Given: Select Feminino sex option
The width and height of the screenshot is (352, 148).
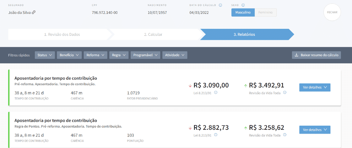Looking at the screenshot, I should click(x=265, y=13).
